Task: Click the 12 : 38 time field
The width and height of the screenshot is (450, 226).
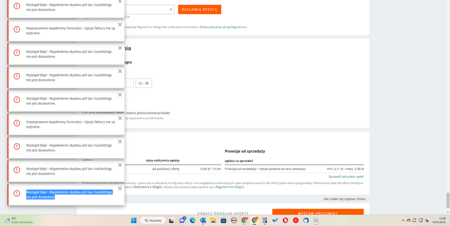Action: pyautogui.click(x=144, y=83)
